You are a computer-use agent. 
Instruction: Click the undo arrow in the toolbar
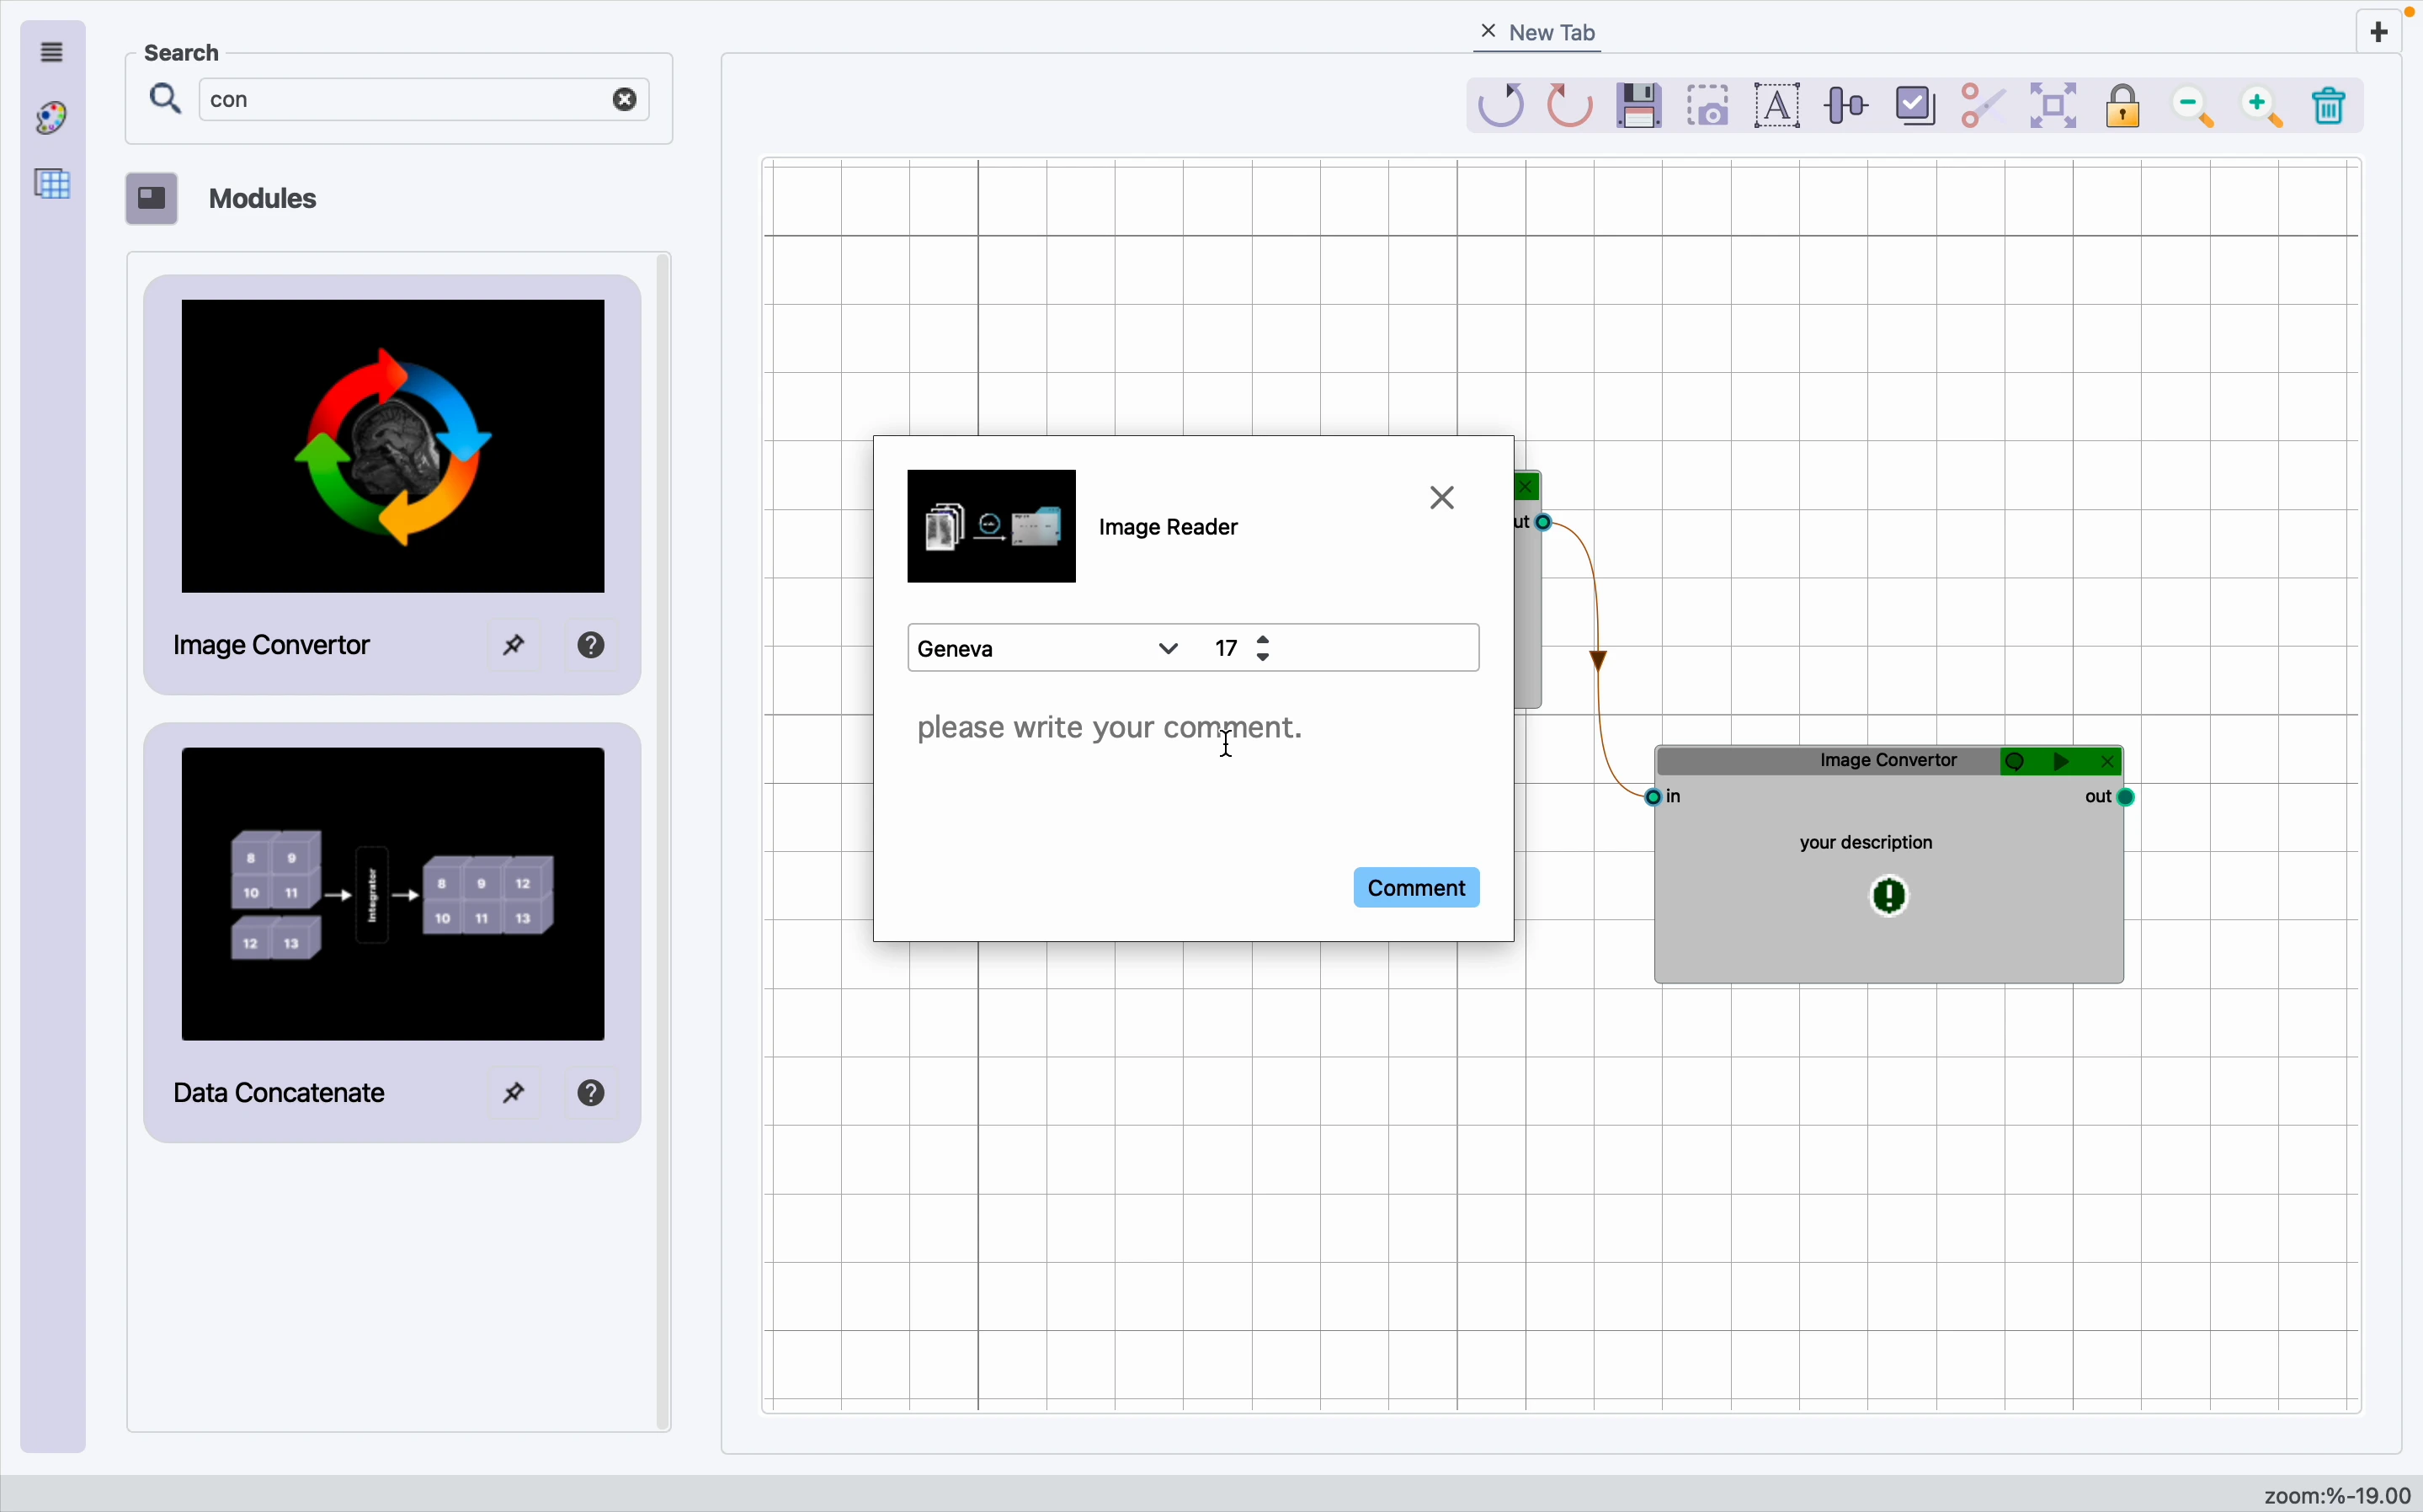[x=1501, y=106]
